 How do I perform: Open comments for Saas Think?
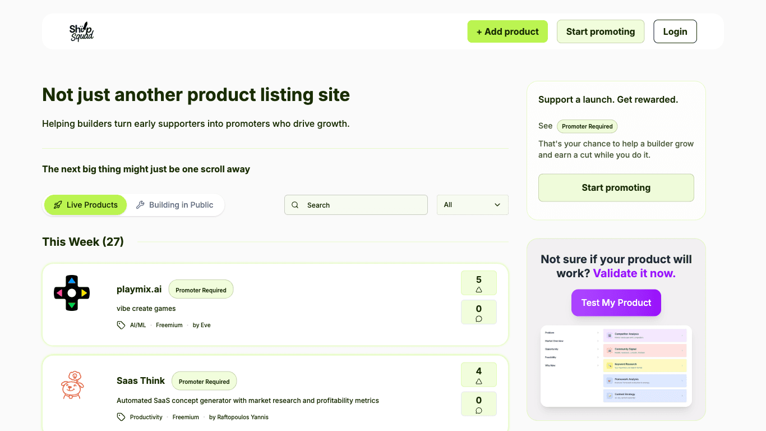(478, 404)
